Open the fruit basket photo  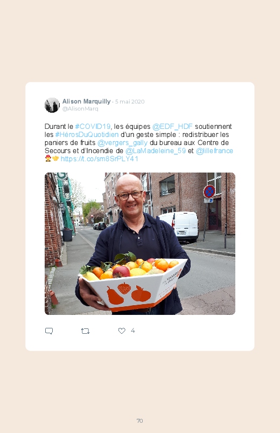(140, 244)
